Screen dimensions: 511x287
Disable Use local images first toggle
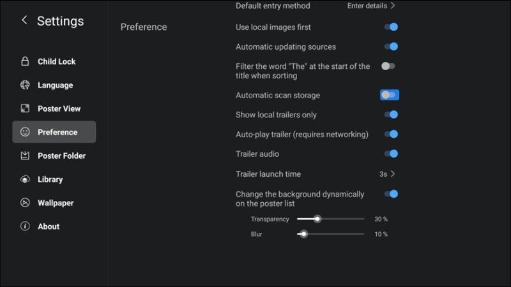[x=391, y=27]
